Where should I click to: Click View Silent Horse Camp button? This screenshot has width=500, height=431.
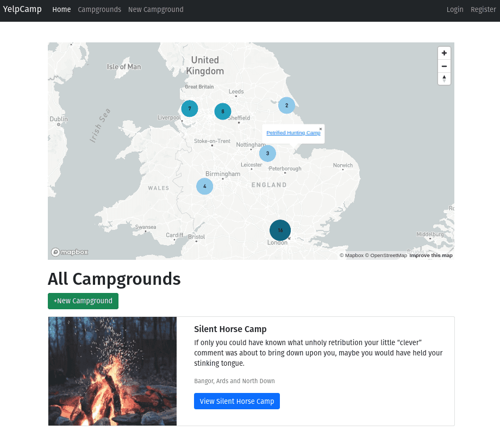click(237, 401)
